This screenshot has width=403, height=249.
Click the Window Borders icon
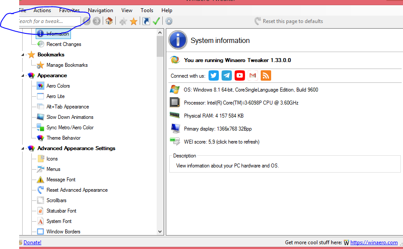click(40, 232)
